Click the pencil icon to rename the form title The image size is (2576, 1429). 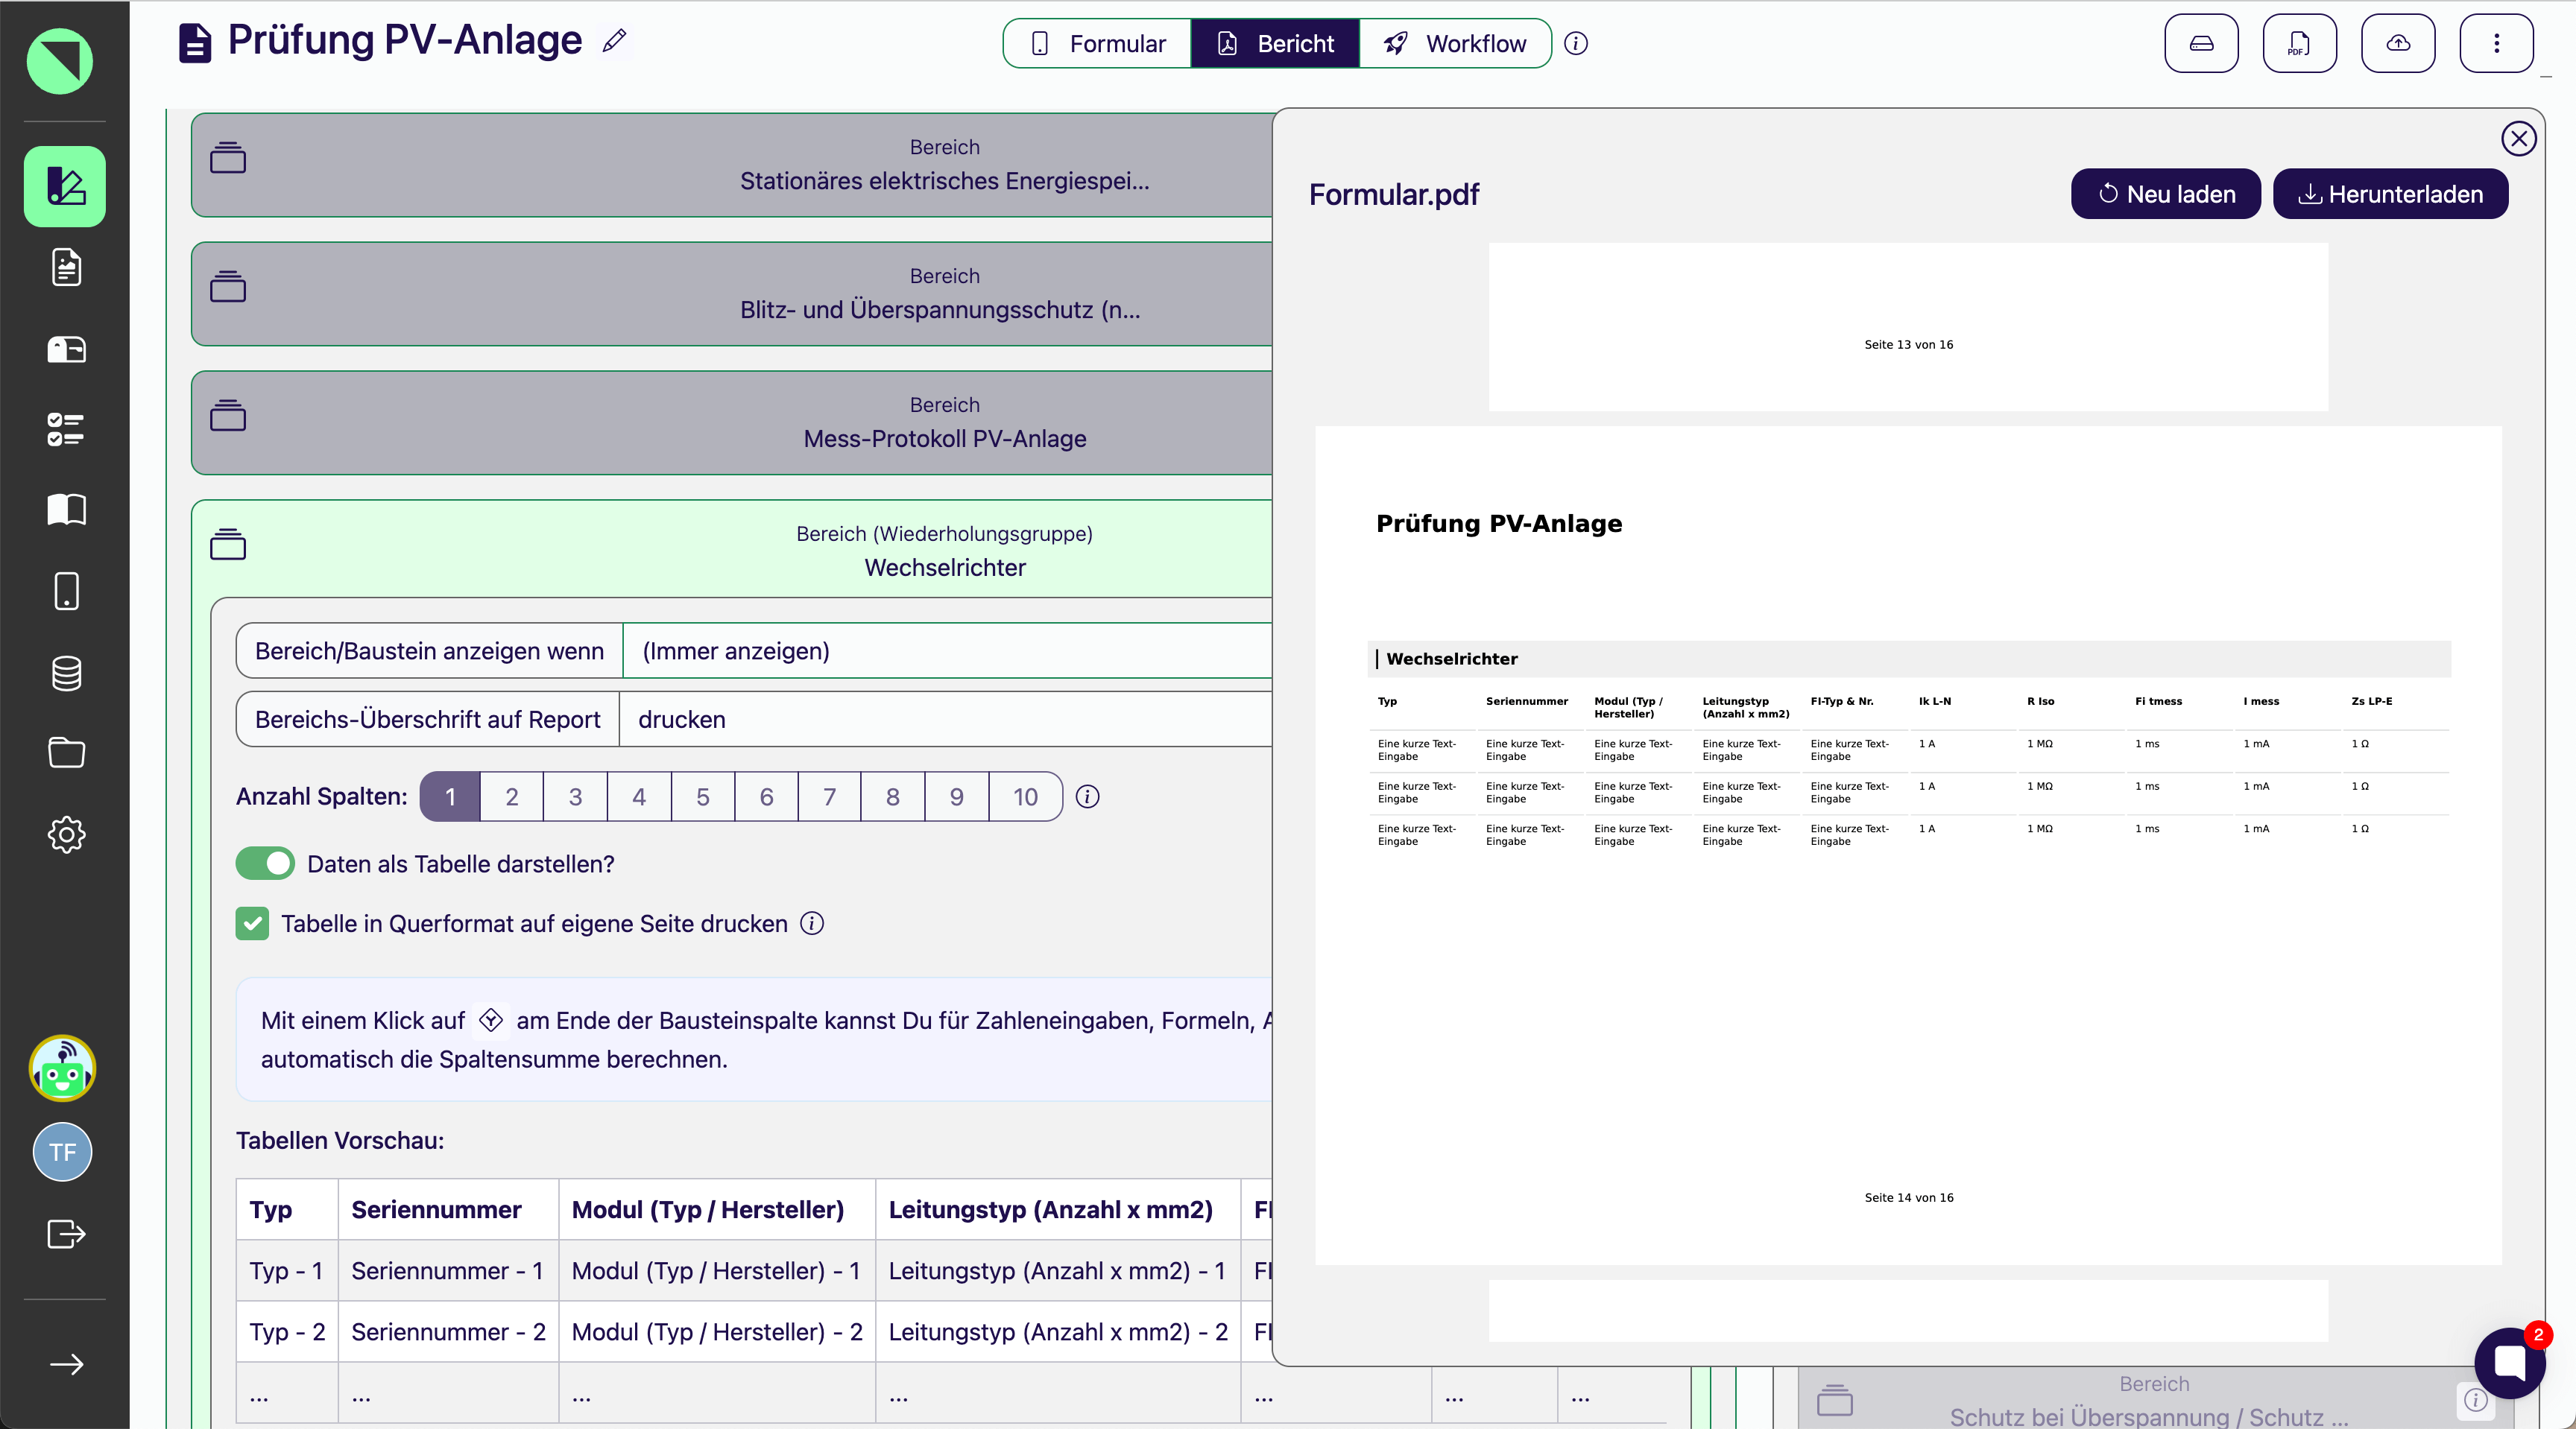614,40
